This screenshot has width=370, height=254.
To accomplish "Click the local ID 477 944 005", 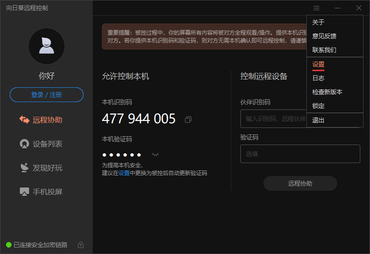I will 139,119.
